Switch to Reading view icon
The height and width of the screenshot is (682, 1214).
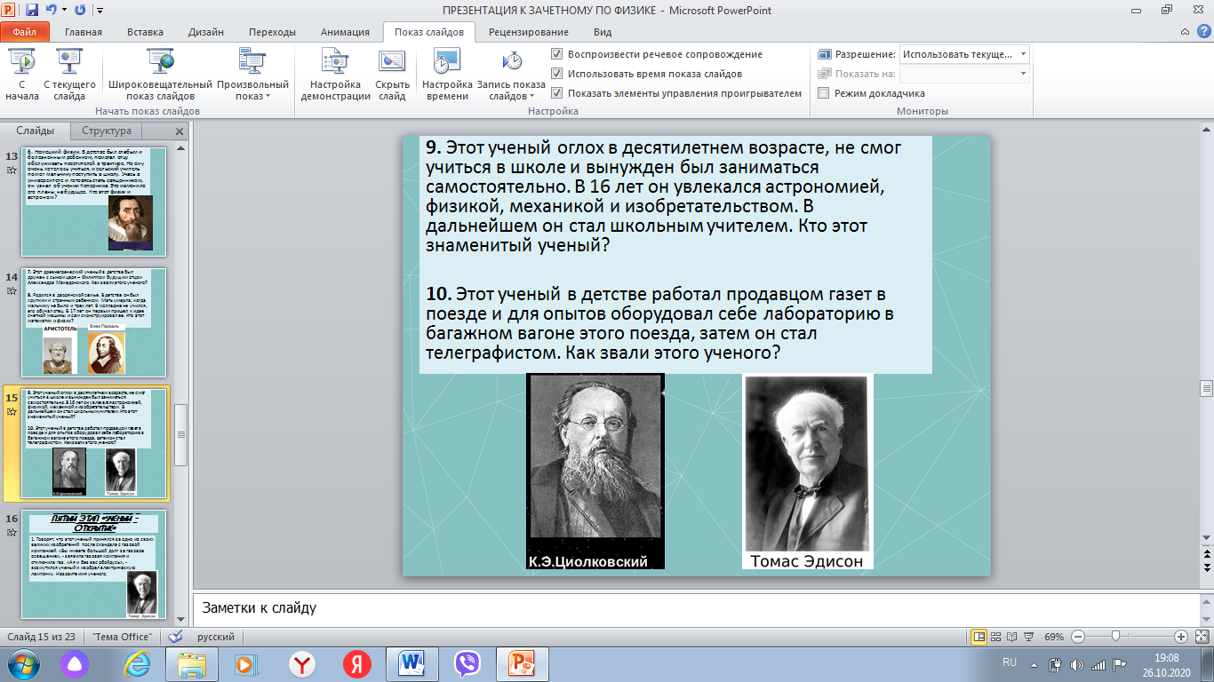coord(1013,637)
